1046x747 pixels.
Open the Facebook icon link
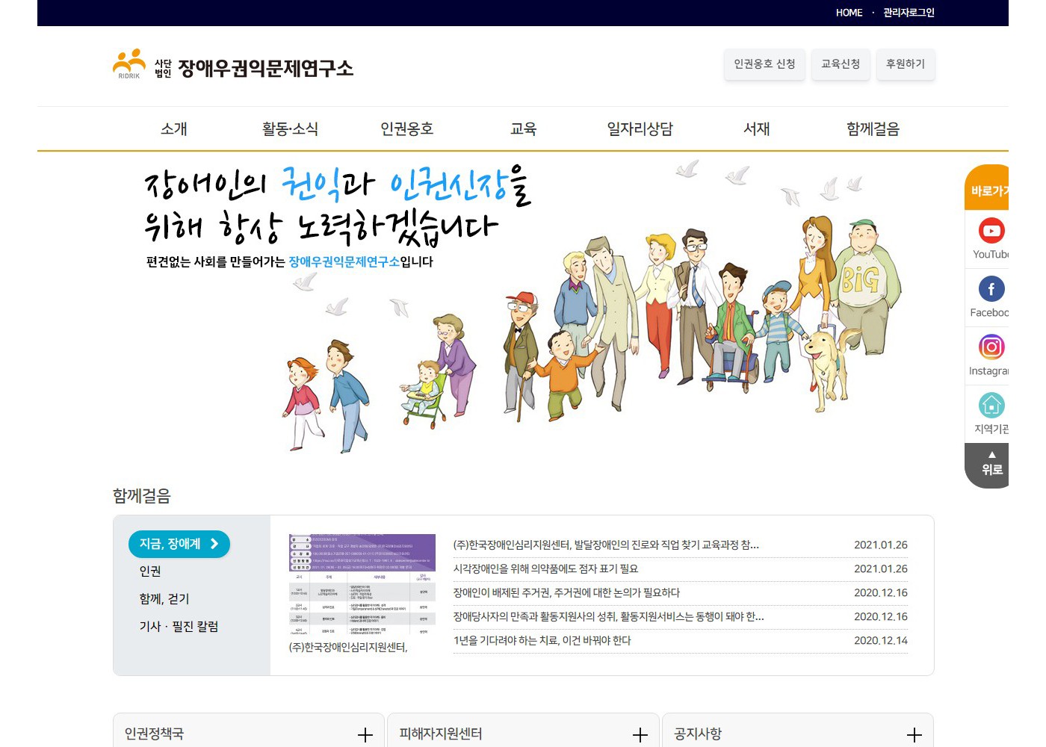(991, 289)
